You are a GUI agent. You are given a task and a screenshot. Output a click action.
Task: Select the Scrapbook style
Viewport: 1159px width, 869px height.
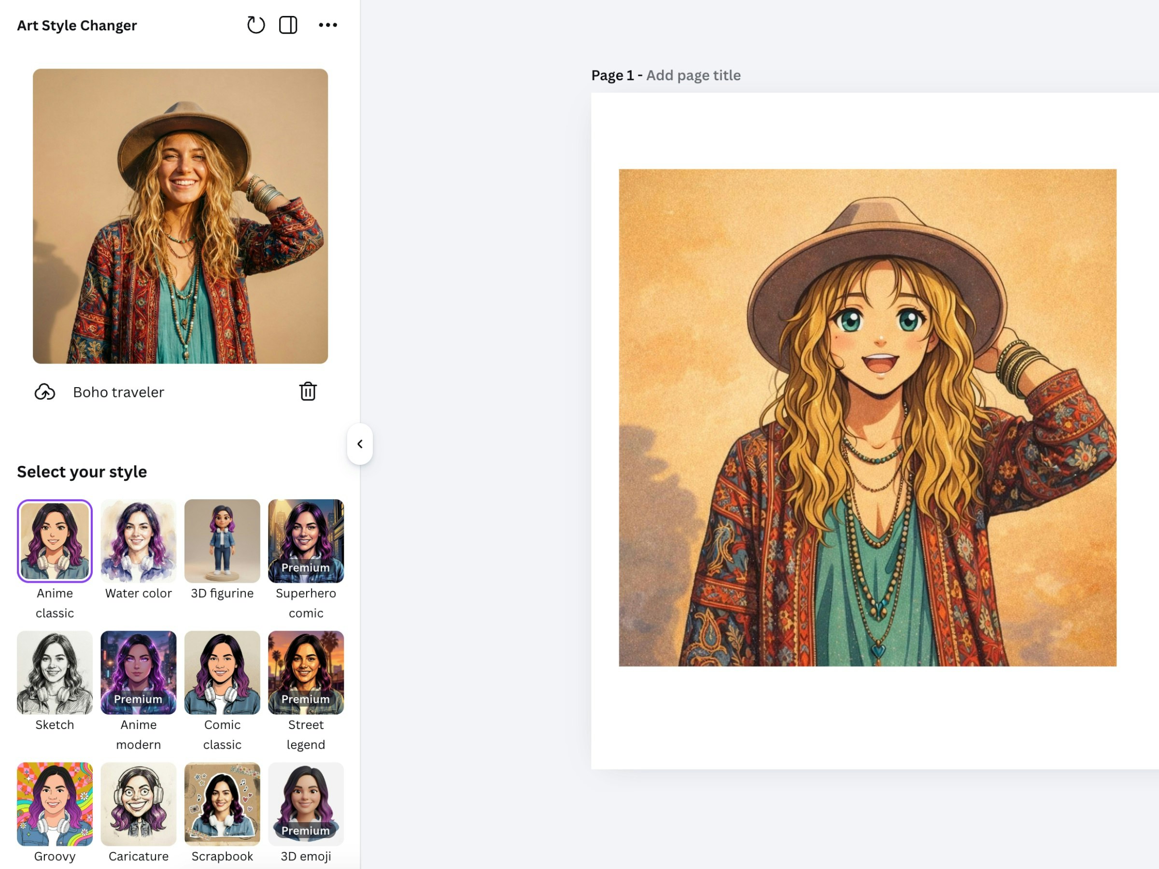(x=222, y=804)
